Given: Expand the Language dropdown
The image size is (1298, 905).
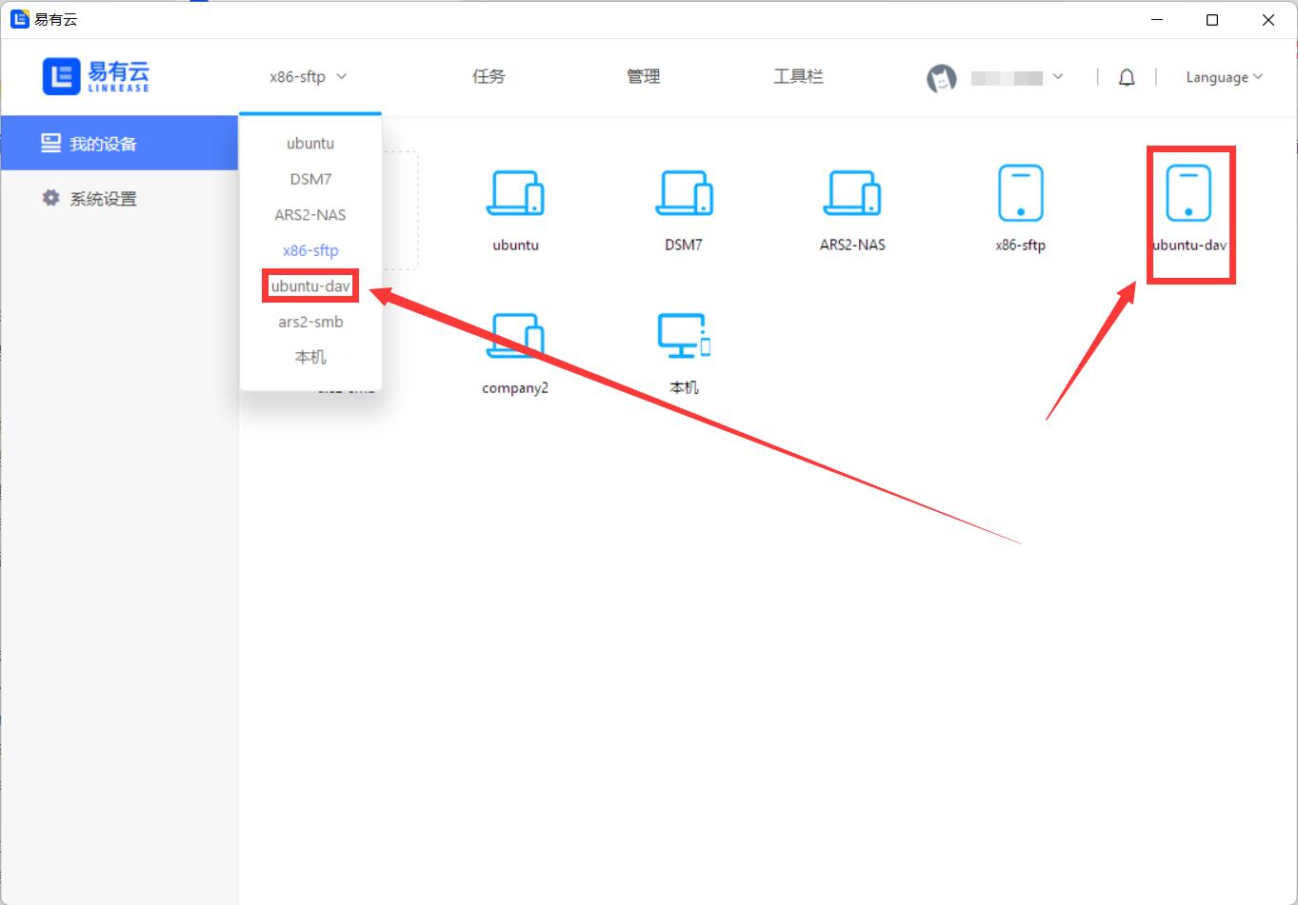Looking at the screenshot, I should 1224,77.
